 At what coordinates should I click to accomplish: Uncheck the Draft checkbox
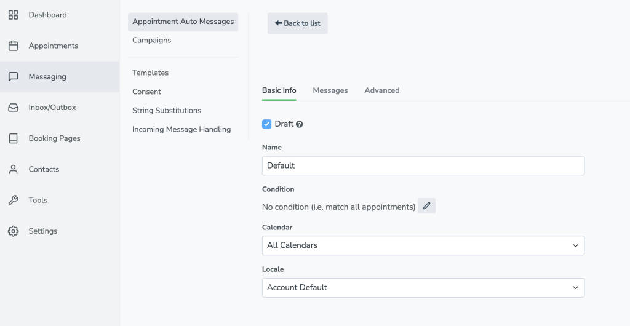[x=267, y=124]
